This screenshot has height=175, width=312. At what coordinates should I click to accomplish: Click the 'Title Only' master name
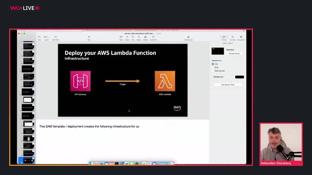tap(230, 50)
